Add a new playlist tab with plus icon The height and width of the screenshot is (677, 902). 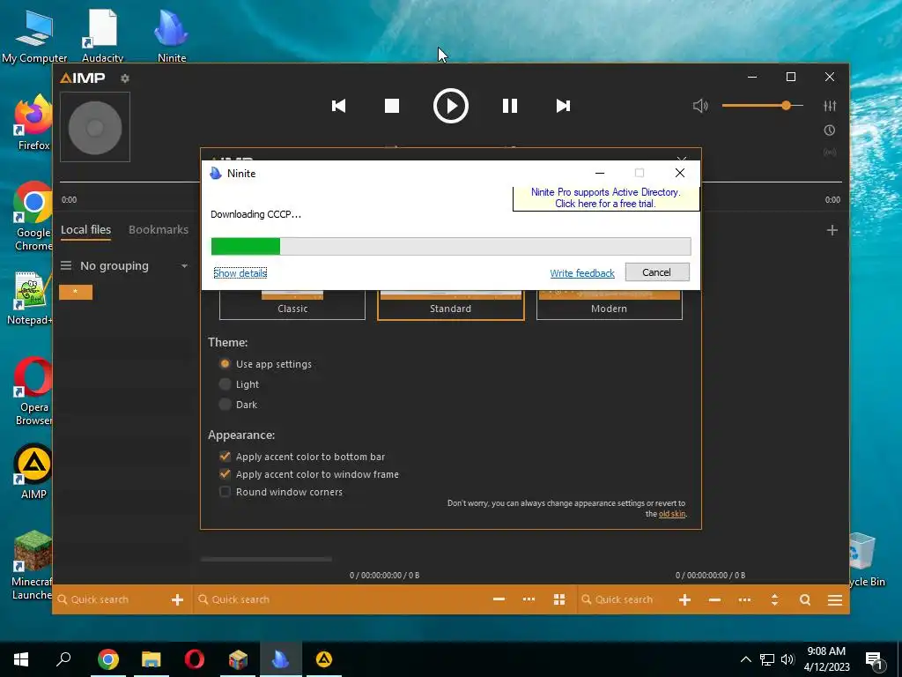click(832, 230)
